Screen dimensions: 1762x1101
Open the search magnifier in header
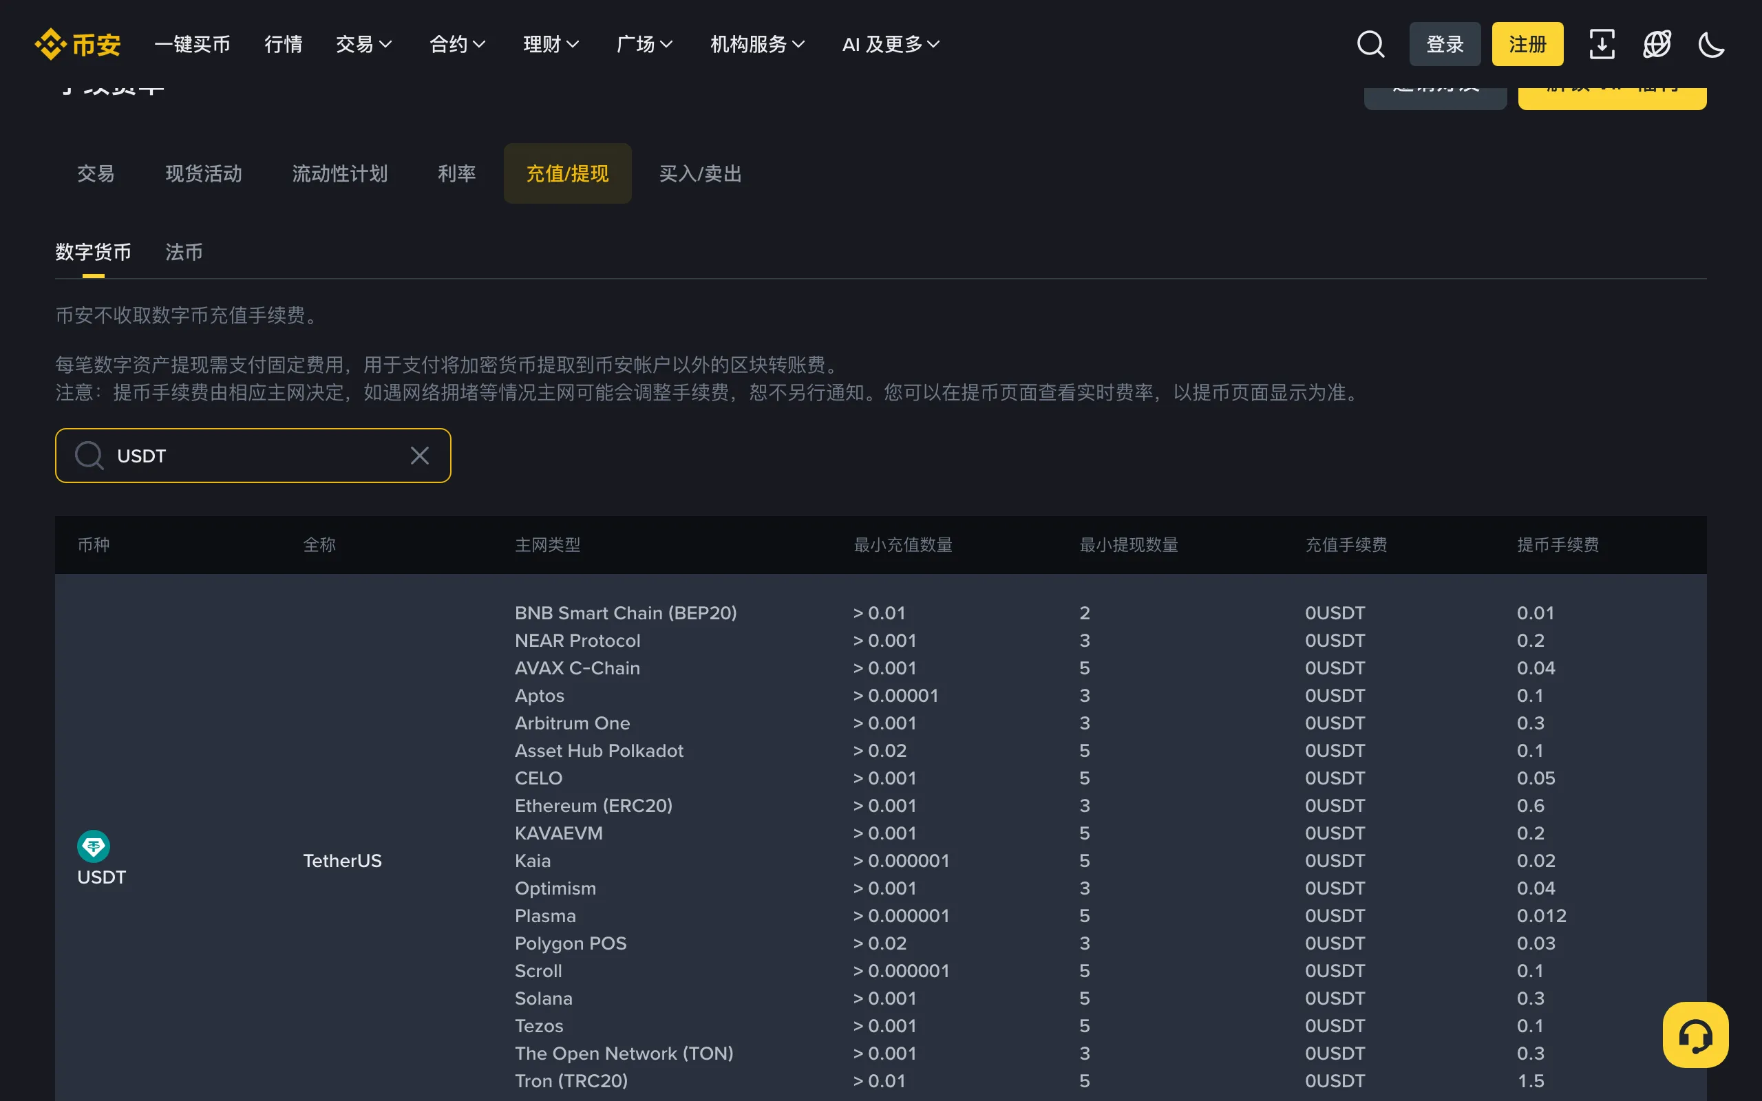[x=1370, y=45]
